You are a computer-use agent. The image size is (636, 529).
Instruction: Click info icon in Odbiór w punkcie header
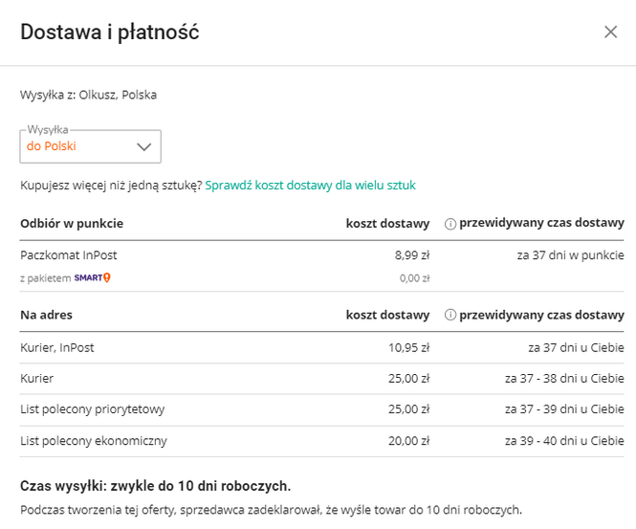pos(450,224)
